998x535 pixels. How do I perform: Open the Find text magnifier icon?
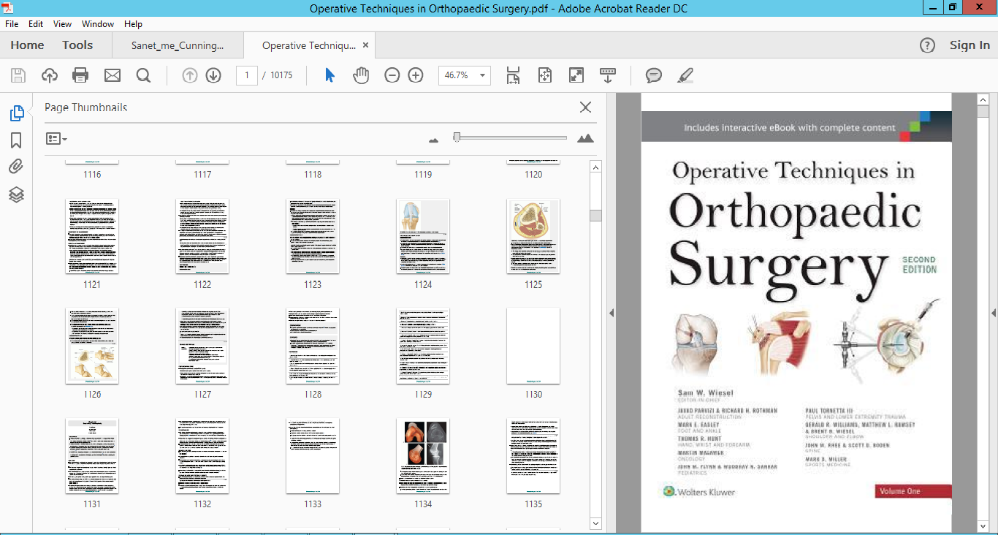pyautogui.click(x=143, y=75)
